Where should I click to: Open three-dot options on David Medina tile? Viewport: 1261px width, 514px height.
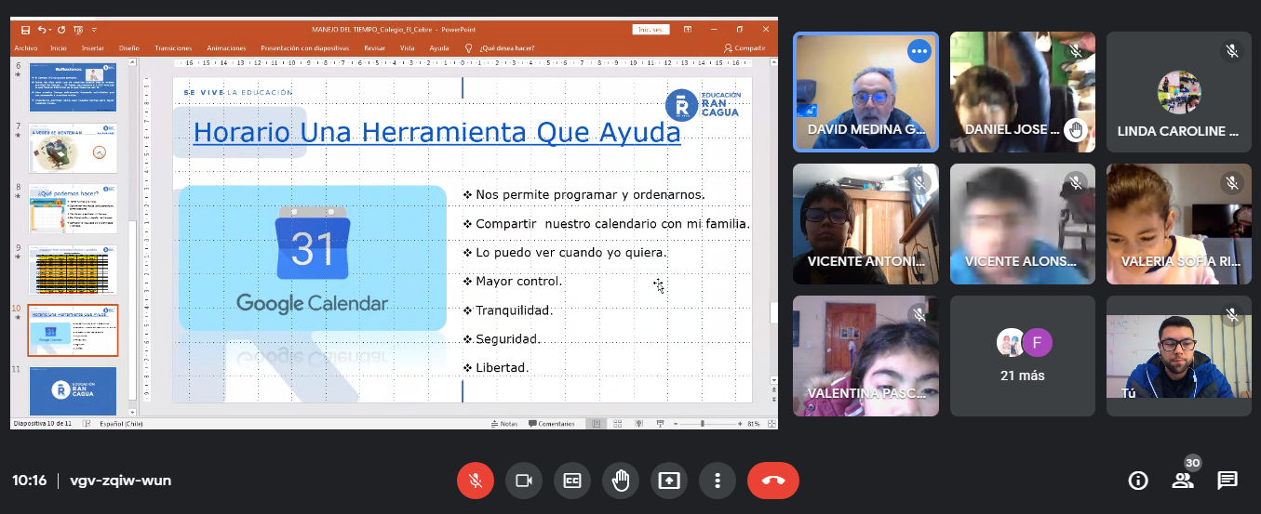coord(919,51)
